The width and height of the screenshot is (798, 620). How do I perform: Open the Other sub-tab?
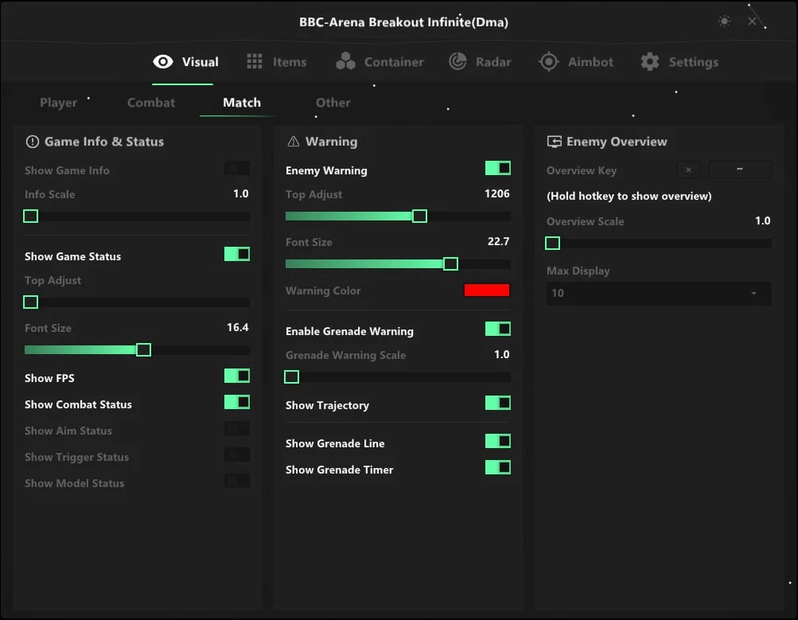coord(333,103)
